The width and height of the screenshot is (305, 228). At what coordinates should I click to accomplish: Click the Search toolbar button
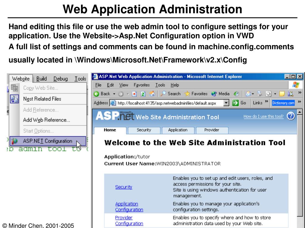click(x=170, y=94)
